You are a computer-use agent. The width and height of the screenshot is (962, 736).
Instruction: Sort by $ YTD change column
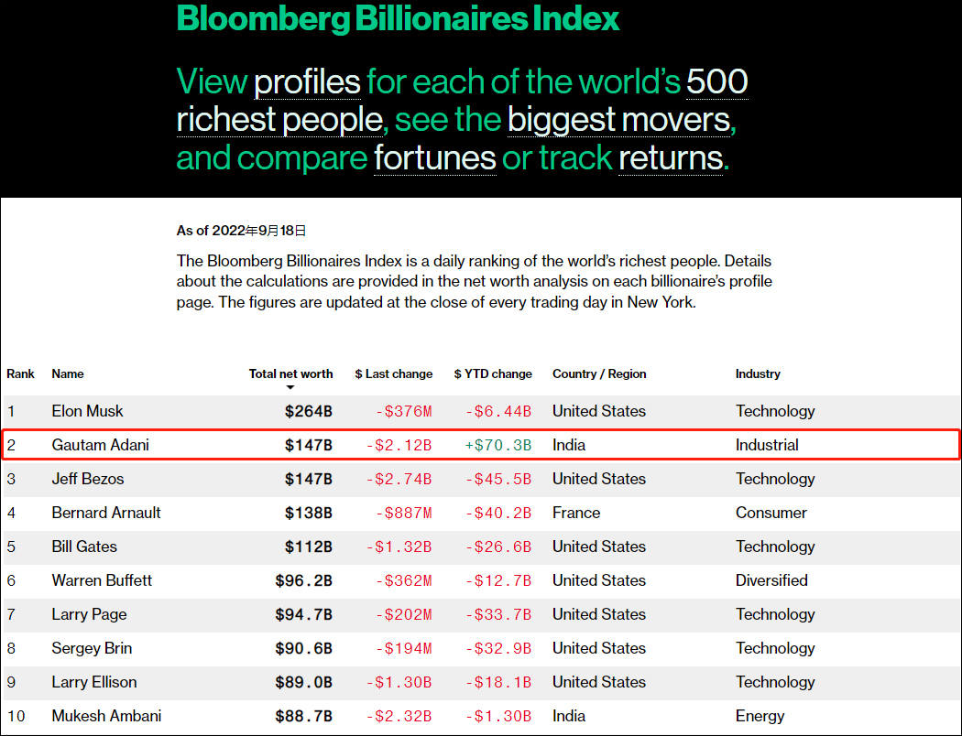click(493, 373)
